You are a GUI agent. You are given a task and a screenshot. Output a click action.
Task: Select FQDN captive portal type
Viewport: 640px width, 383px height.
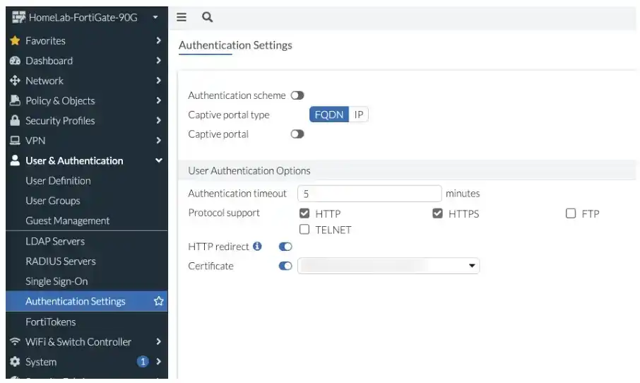pyautogui.click(x=329, y=114)
